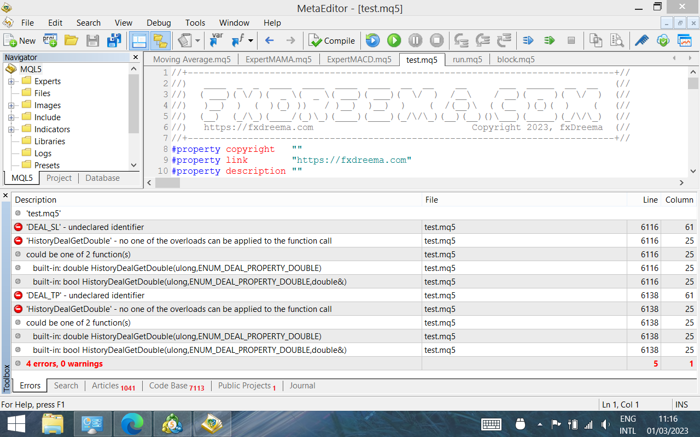
Task: Expand the Indicators folder tree node
Action: (10, 129)
